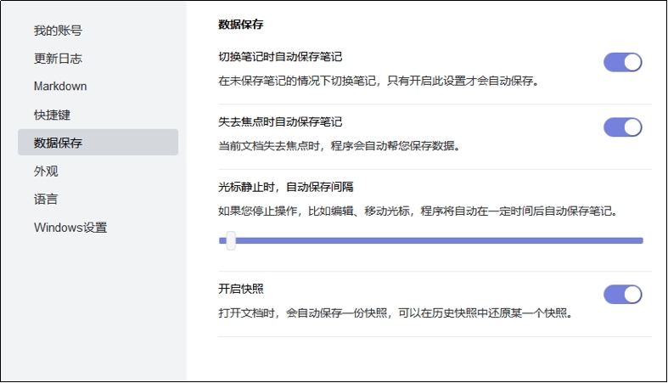The height and width of the screenshot is (383, 668).
Task: Open 语言 settings page
Action: 46,199
